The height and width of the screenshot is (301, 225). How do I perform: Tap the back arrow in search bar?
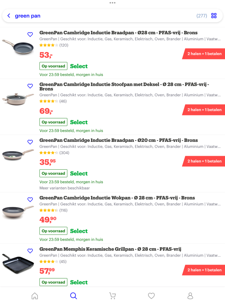[x=9, y=16]
